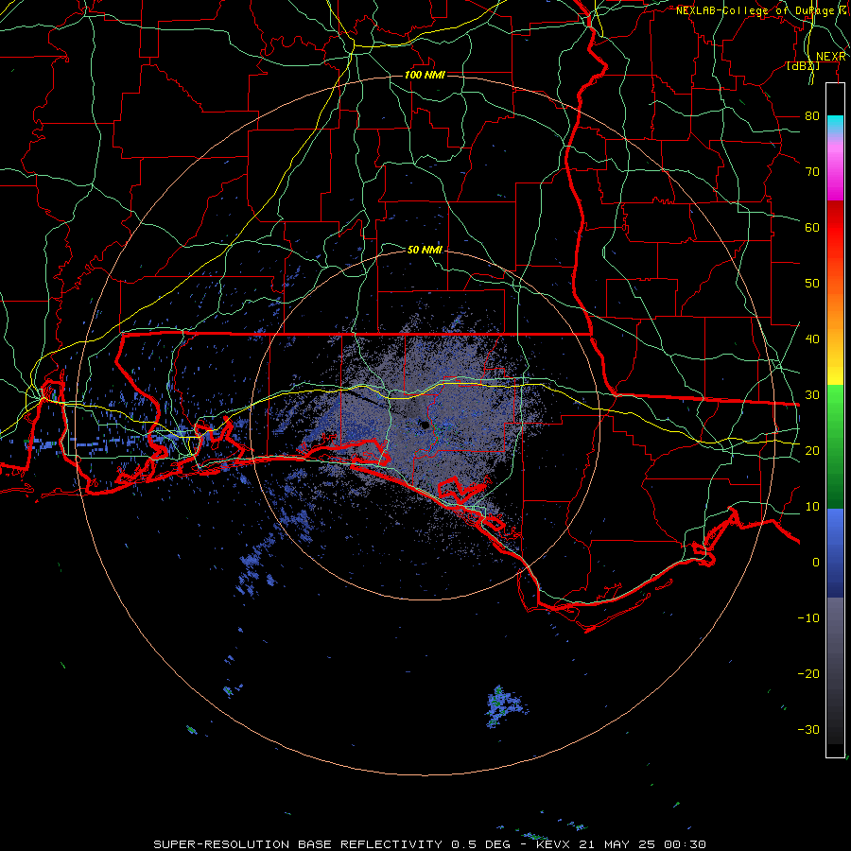Click the -20 value on the dBZ scale
Image resolution: width=851 pixels, height=851 pixels.
pos(808,673)
